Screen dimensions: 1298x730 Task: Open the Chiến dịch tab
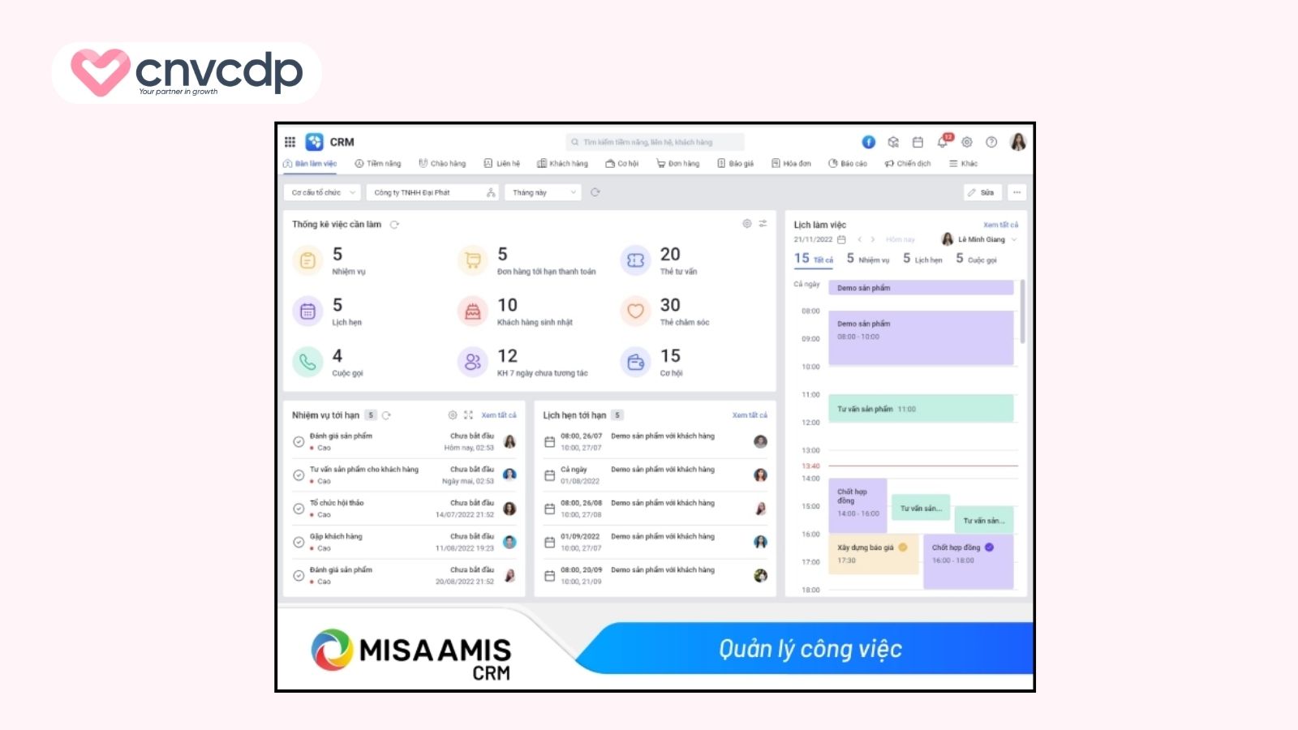click(x=908, y=163)
